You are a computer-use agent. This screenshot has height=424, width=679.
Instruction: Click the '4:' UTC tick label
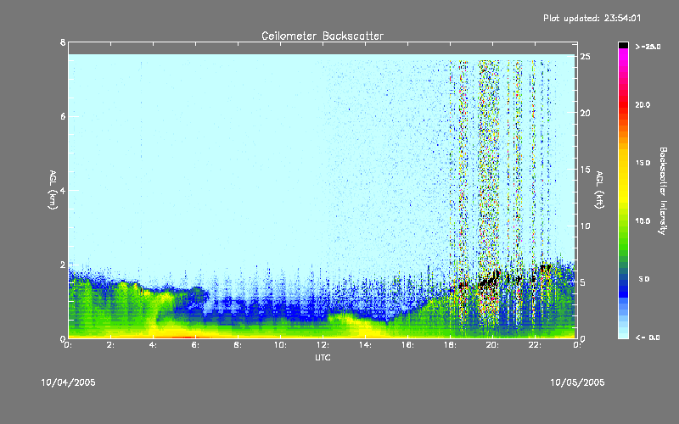(x=154, y=345)
